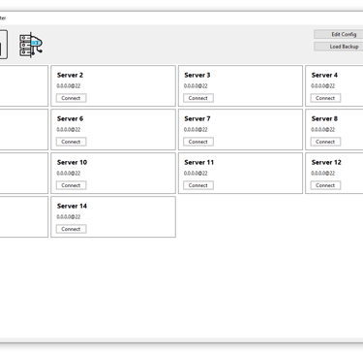Click the address under Server 3
The height and width of the screenshot is (355, 363).
click(x=196, y=86)
